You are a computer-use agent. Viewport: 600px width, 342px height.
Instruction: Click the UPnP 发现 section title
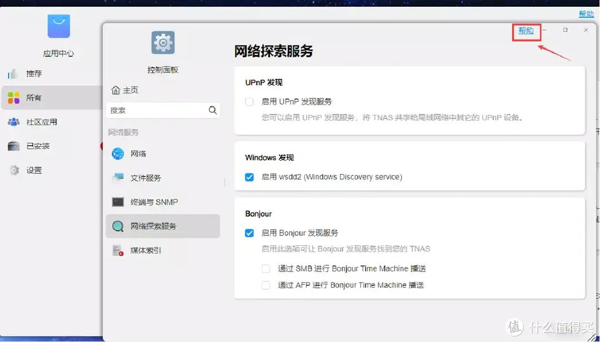264,82
